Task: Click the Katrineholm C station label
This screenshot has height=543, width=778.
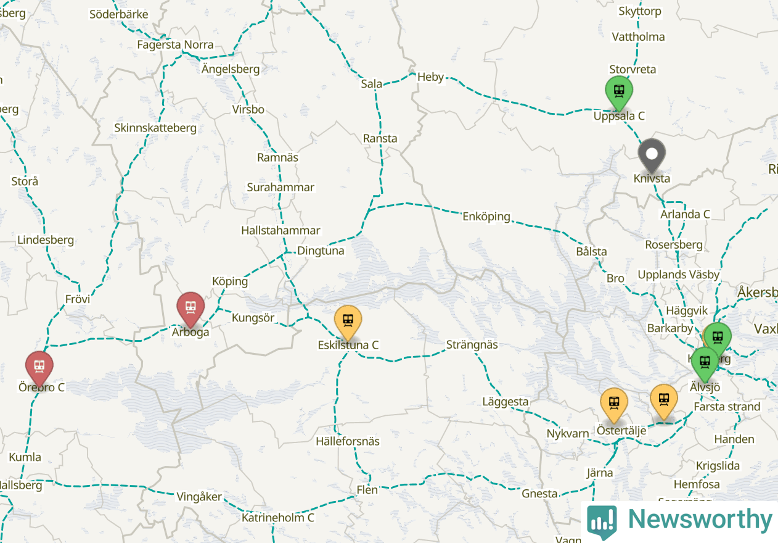Action: point(278,518)
